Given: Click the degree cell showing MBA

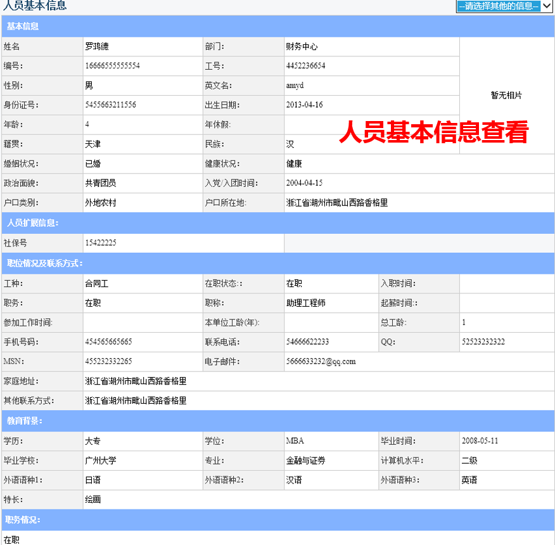Looking at the screenshot, I should click(x=291, y=440).
